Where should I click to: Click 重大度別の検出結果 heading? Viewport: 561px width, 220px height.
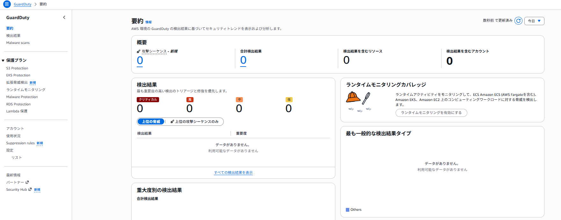(x=159, y=190)
